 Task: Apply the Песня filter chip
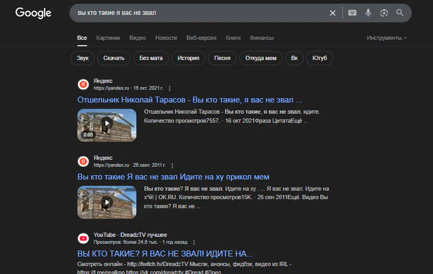222,58
